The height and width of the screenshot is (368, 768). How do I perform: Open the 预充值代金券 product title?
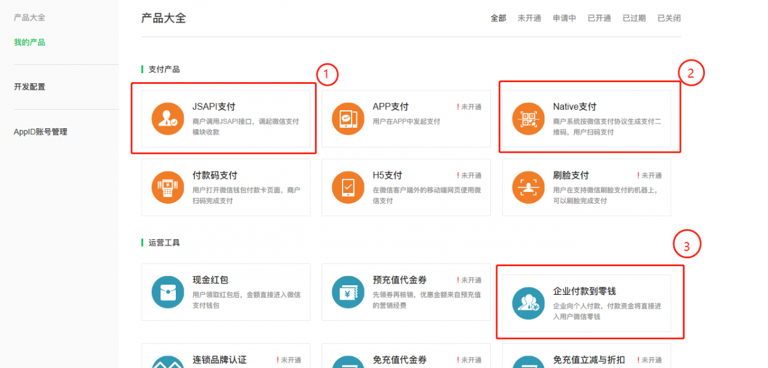[x=400, y=280]
